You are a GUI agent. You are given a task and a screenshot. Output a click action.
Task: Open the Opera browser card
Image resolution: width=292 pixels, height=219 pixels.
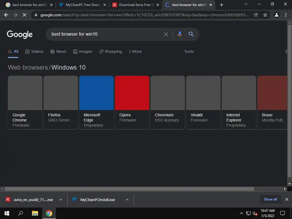(132, 102)
